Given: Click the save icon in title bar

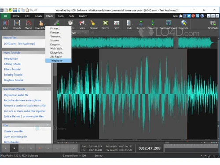Looking at the screenshot, I should point(15,10).
